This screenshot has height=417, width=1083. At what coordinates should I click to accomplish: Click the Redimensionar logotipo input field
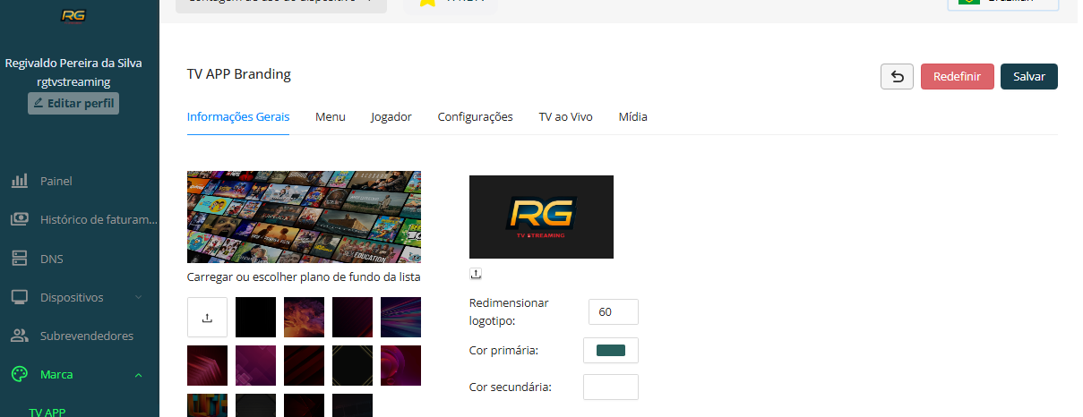click(613, 312)
